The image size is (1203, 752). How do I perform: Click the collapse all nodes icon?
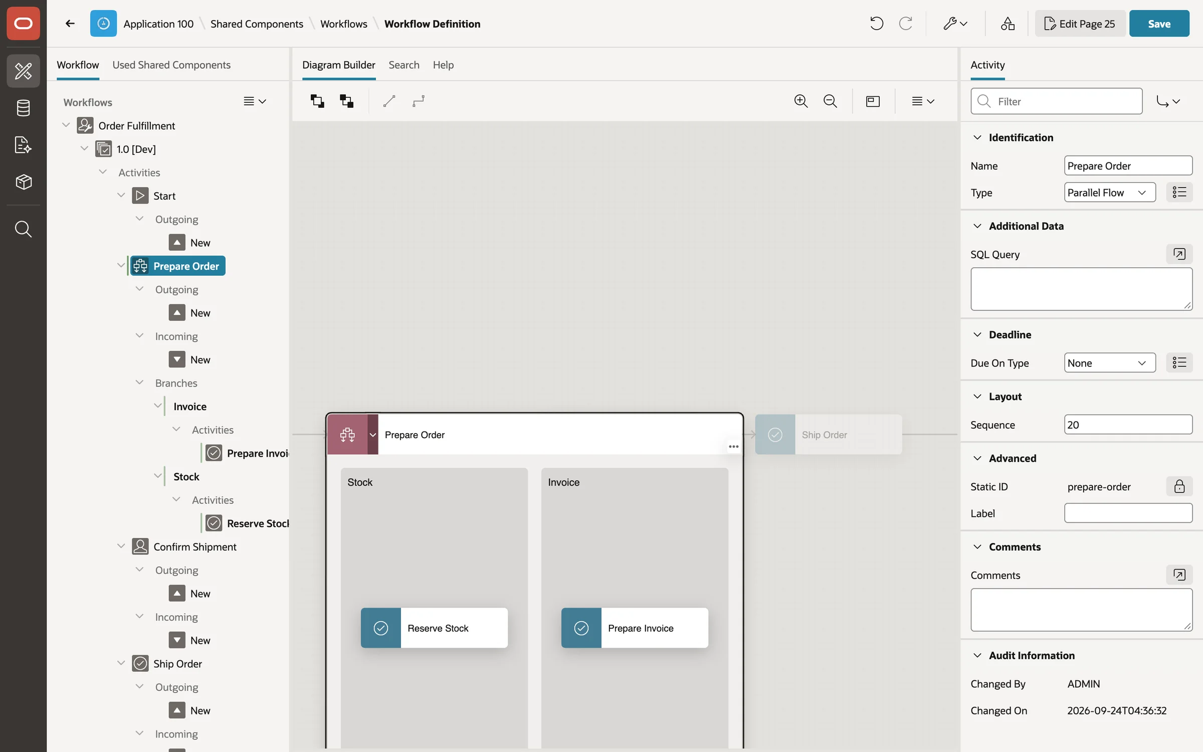pos(346,101)
